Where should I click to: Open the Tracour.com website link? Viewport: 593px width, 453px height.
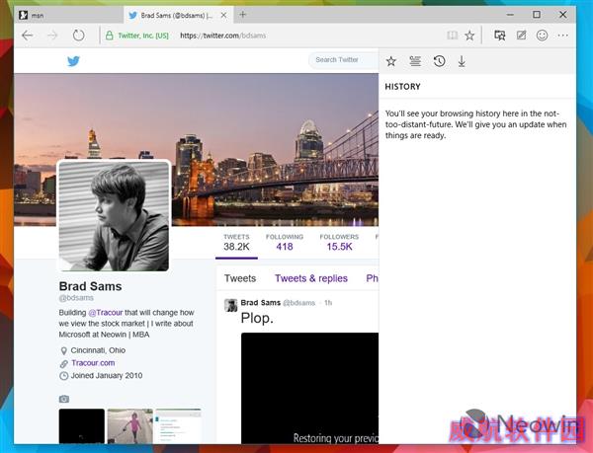(x=93, y=363)
